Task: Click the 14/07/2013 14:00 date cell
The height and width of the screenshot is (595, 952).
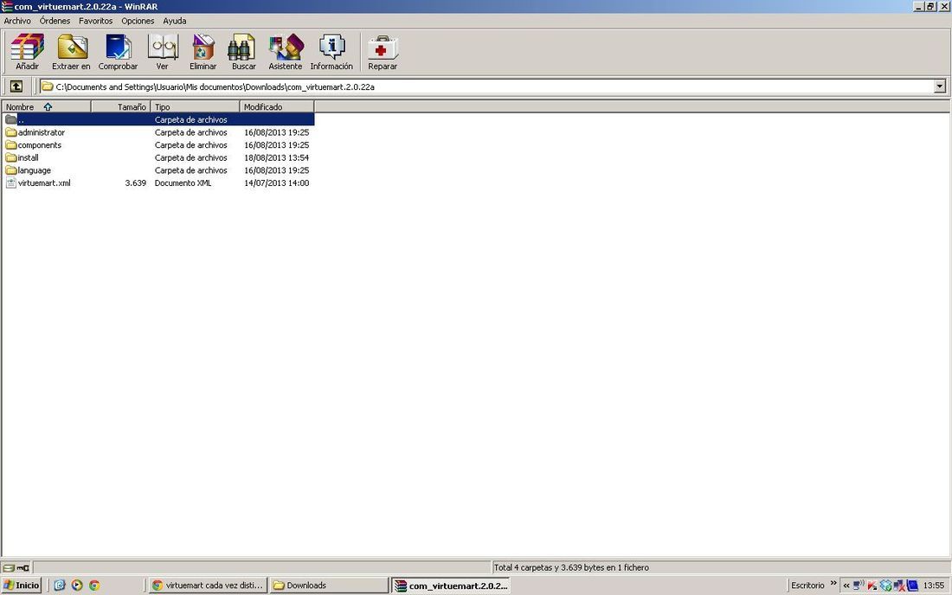Action: (276, 182)
